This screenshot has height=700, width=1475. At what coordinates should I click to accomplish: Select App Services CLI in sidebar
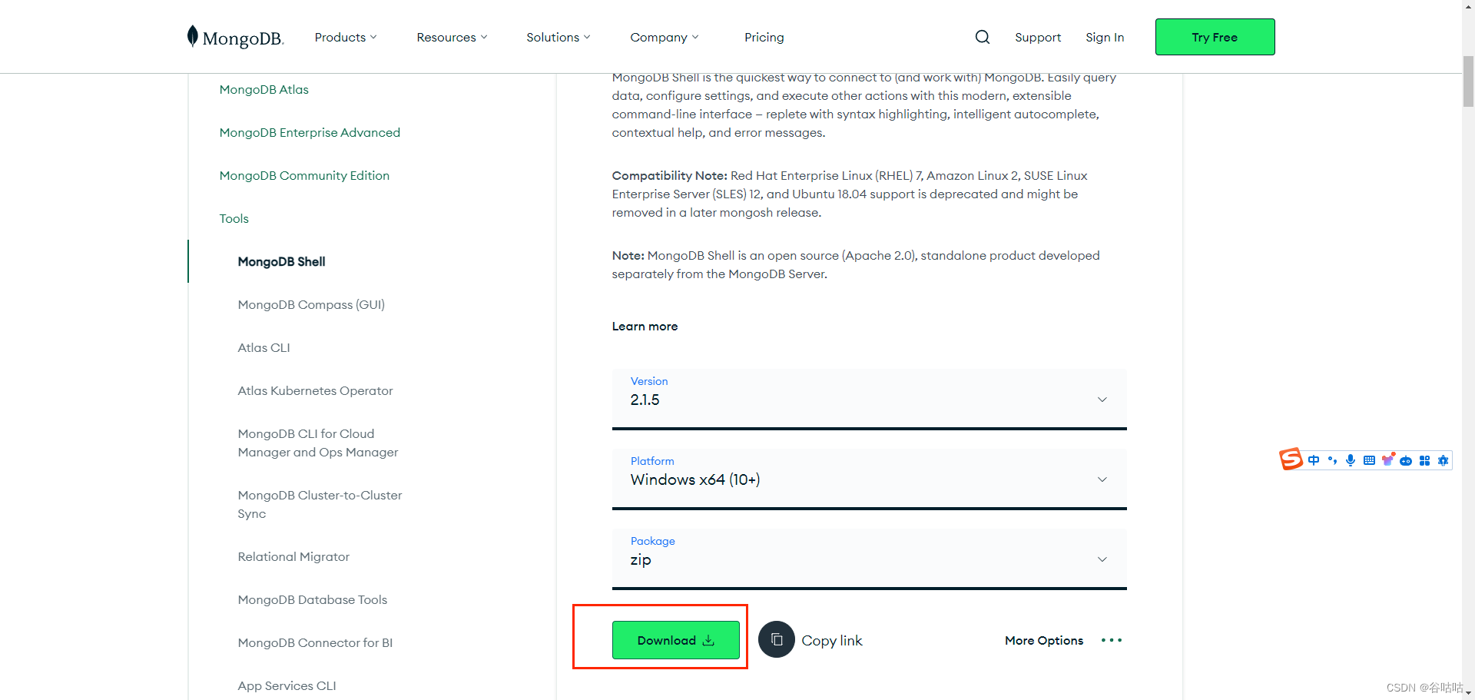point(287,685)
